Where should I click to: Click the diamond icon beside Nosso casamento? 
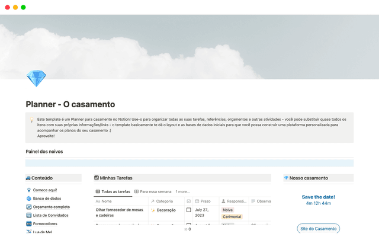point(286,178)
